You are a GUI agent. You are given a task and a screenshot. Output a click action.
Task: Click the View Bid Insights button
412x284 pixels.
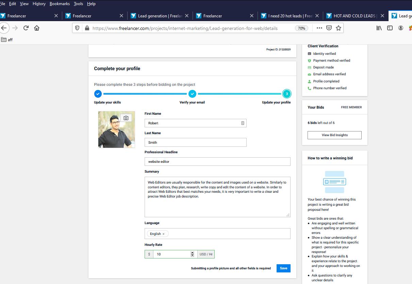pos(334,135)
